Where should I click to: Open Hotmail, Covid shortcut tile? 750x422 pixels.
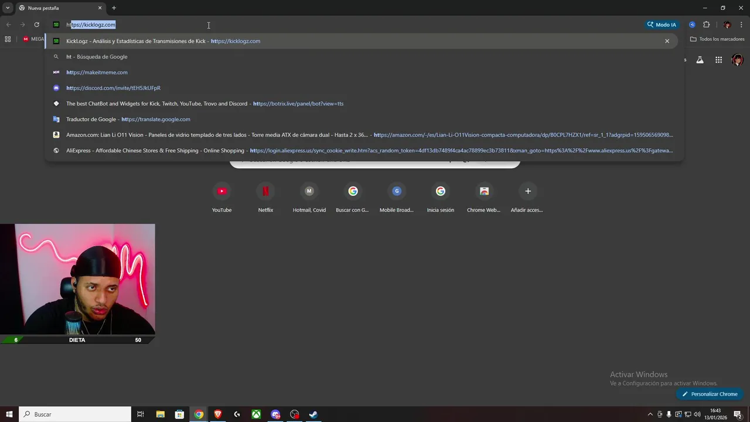click(309, 198)
